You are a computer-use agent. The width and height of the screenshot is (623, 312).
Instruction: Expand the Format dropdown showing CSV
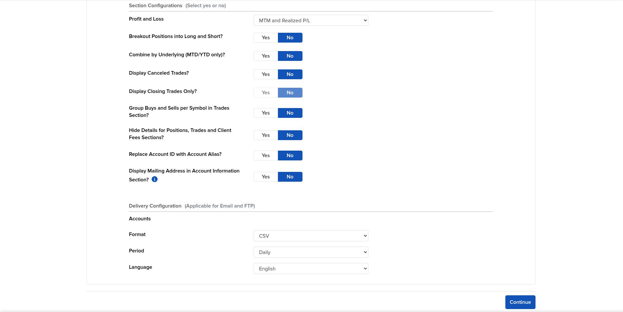(311, 236)
